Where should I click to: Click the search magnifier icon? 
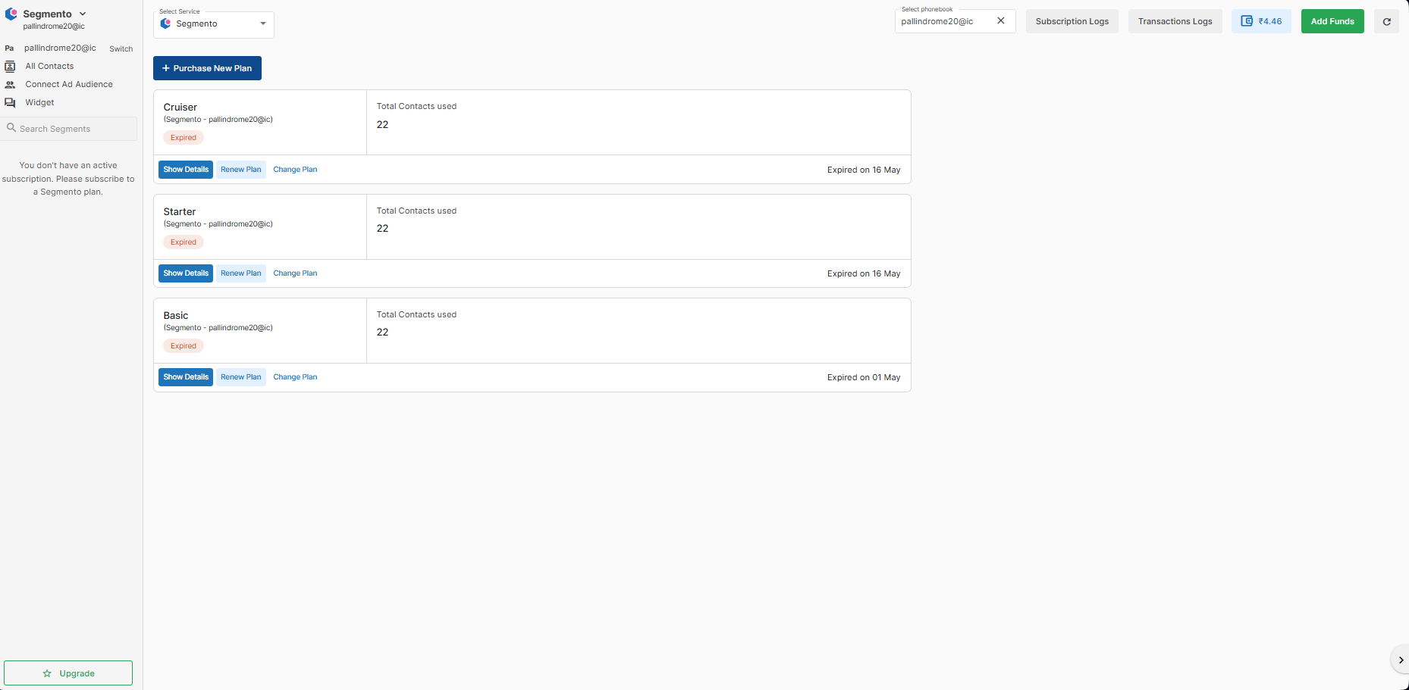tap(11, 128)
